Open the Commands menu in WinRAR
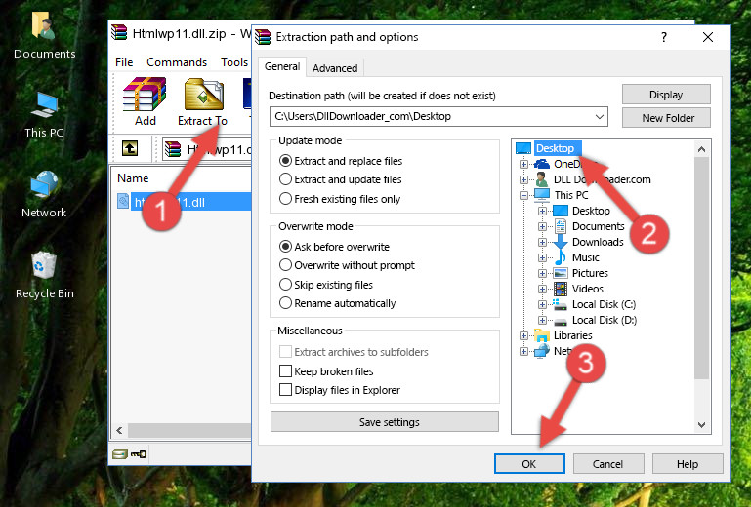751x507 pixels. pyautogui.click(x=177, y=62)
